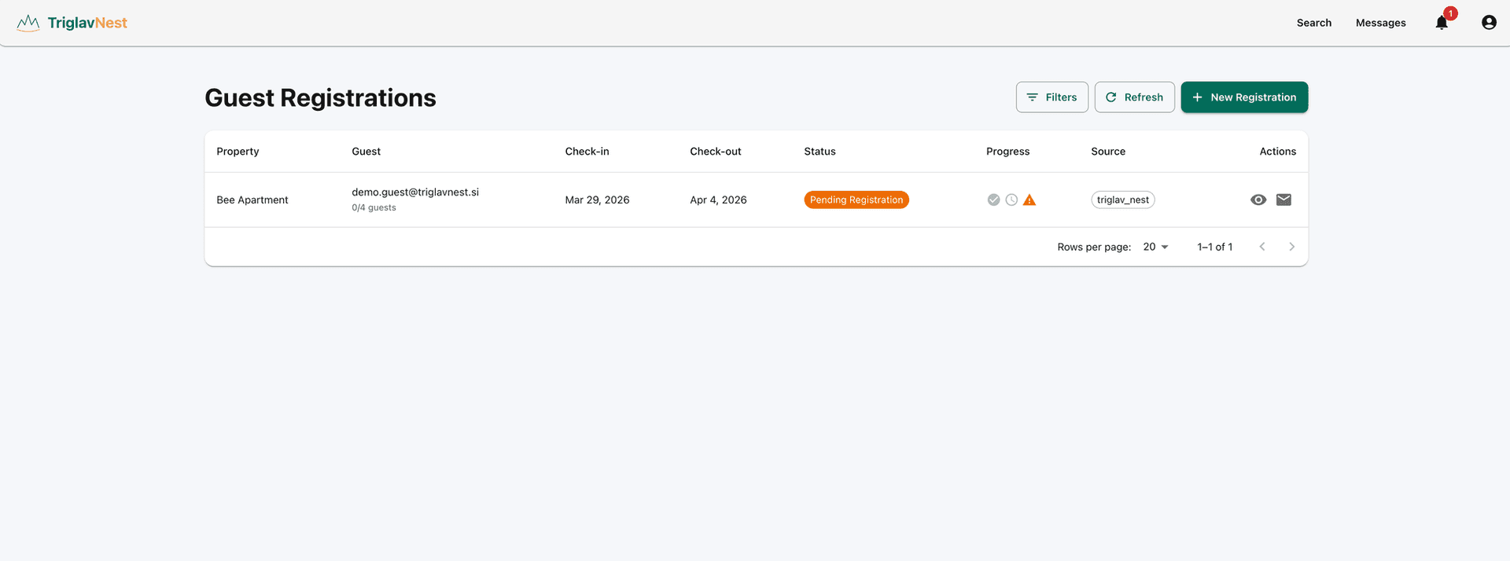Viewport: 1510px width, 561px height.
Task: Click the red notification count badge
Action: (1450, 13)
